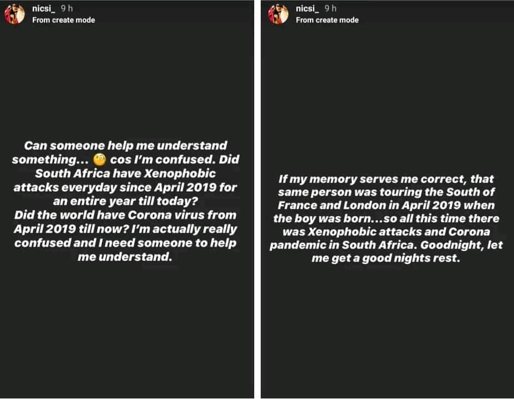Select "From create mode" label on the left story
The image size is (514, 399).
(63, 20)
